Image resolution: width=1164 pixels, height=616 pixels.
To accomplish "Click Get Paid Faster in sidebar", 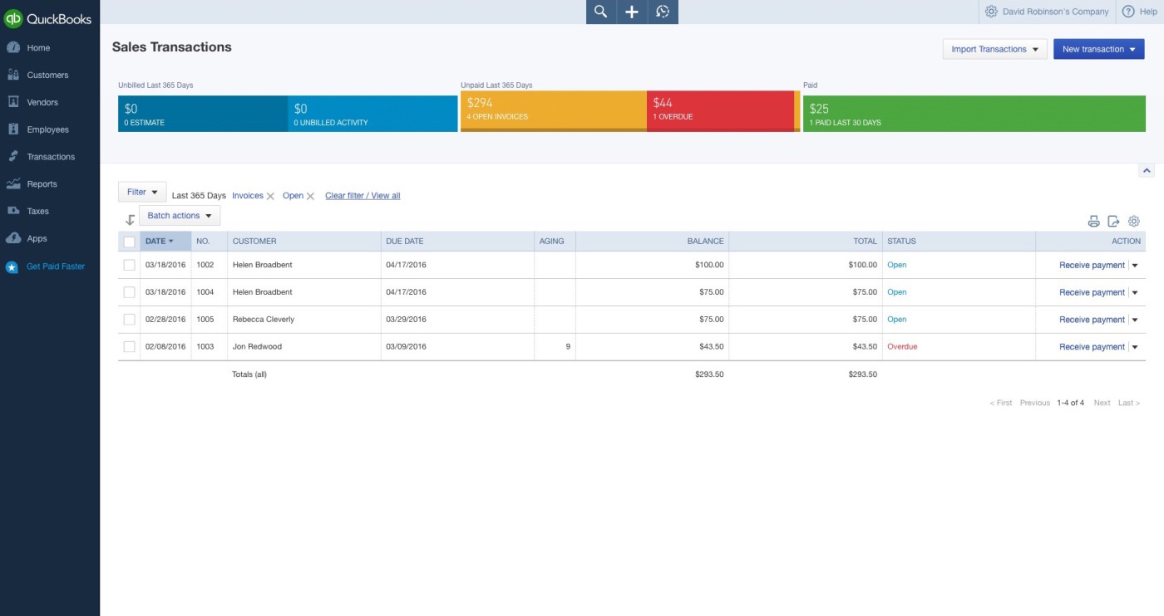I will click(56, 266).
